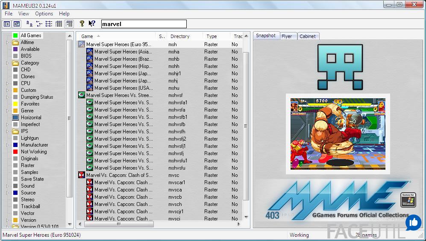Expand the Alltime folder

(7, 42)
